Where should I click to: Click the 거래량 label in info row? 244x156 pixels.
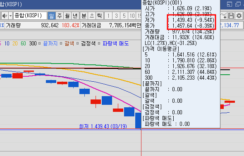click(x=13, y=25)
